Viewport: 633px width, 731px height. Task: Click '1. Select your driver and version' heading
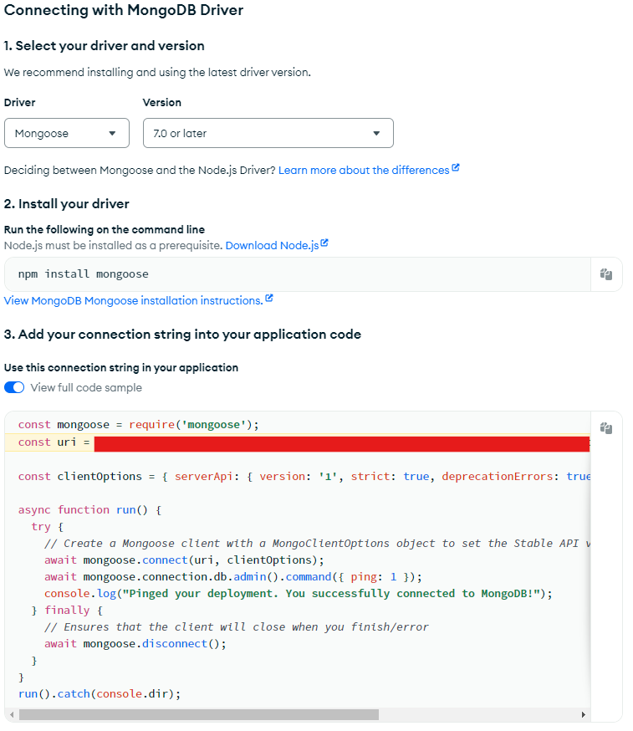coord(104,46)
